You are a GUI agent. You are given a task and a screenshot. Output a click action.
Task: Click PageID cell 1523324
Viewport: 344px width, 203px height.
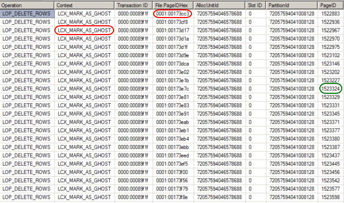click(x=331, y=89)
